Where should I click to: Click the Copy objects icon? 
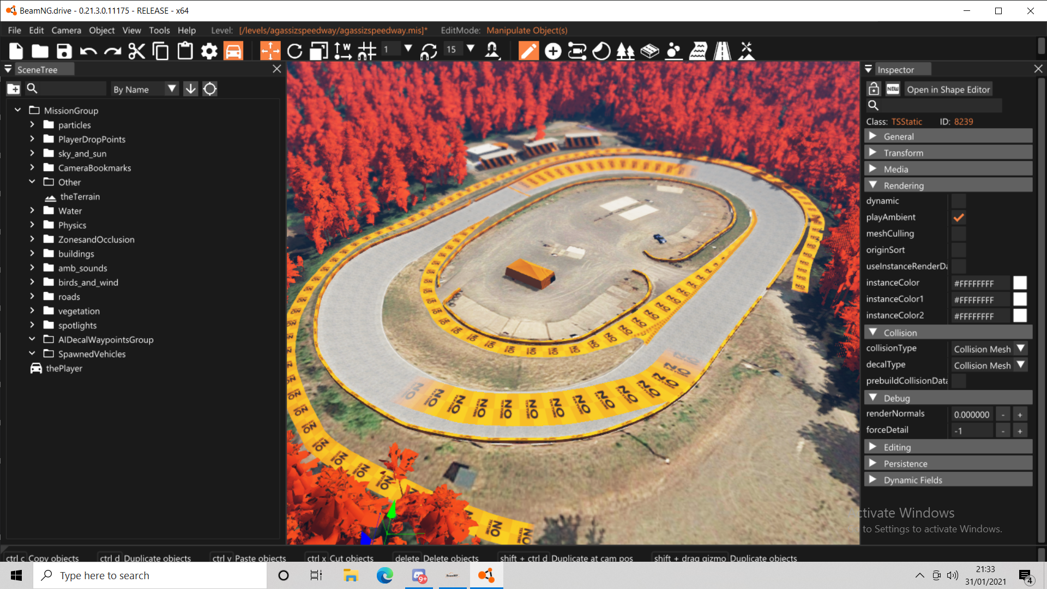click(x=160, y=51)
